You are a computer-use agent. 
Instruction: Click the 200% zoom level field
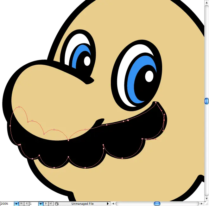(x=7, y=204)
